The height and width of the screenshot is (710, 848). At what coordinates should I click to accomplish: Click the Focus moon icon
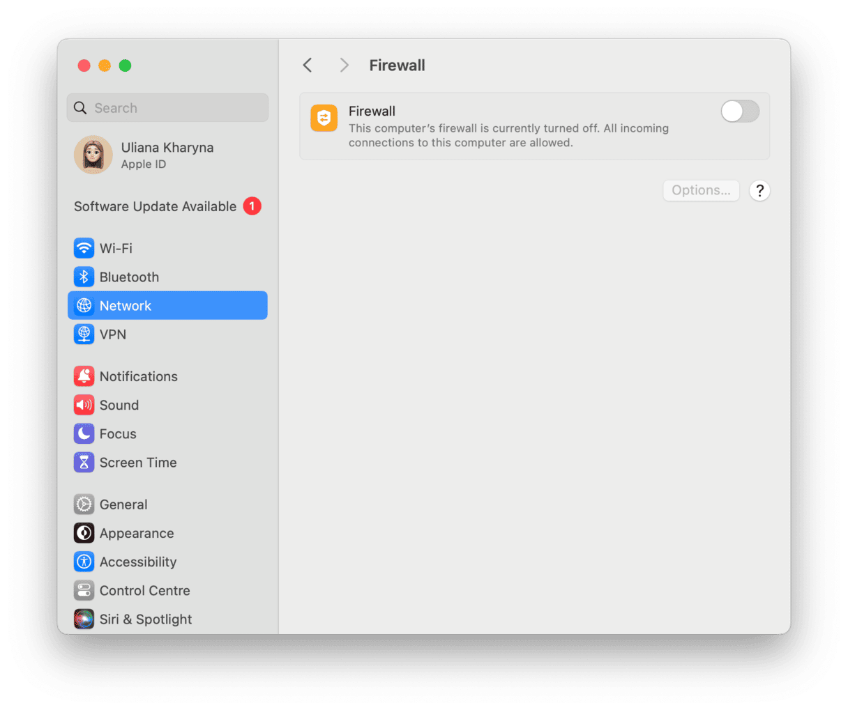pyautogui.click(x=84, y=433)
